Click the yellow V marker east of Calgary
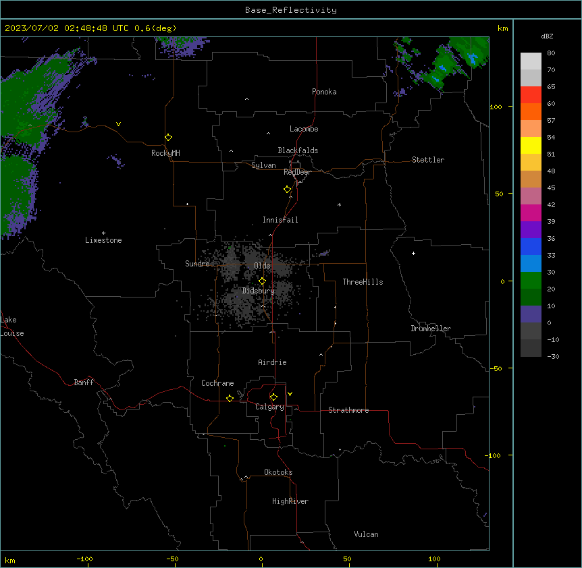The height and width of the screenshot is (568, 582). 290,394
